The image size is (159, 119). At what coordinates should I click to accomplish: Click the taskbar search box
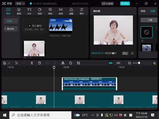pos(40,115)
